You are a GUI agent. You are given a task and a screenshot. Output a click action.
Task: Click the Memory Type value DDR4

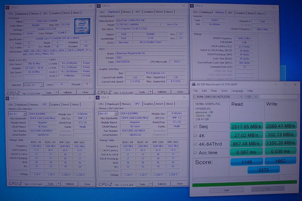[214, 20]
